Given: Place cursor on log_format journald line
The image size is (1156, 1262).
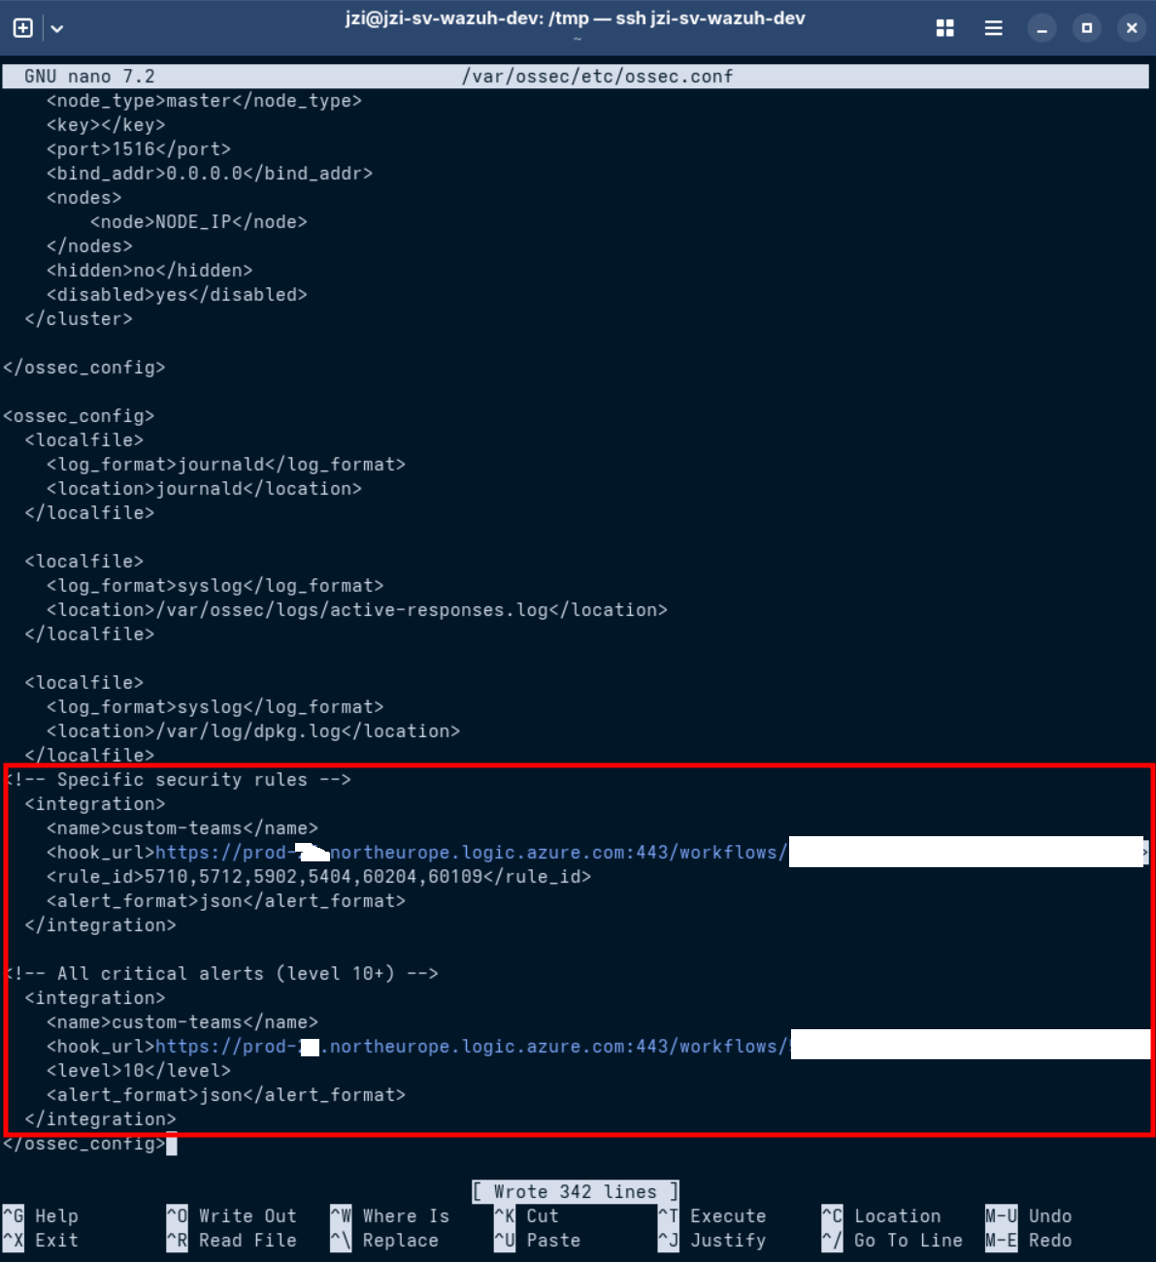Looking at the screenshot, I should [x=226, y=465].
